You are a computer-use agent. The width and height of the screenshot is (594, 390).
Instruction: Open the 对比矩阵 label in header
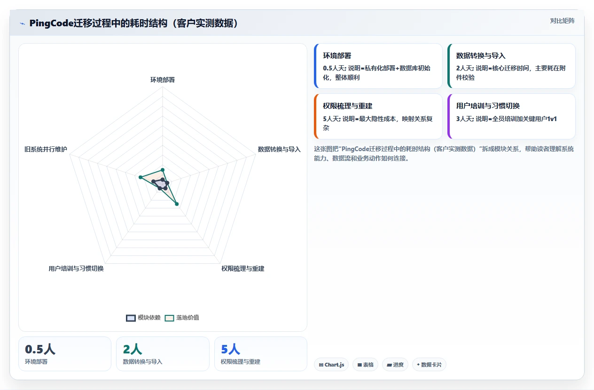tap(562, 21)
